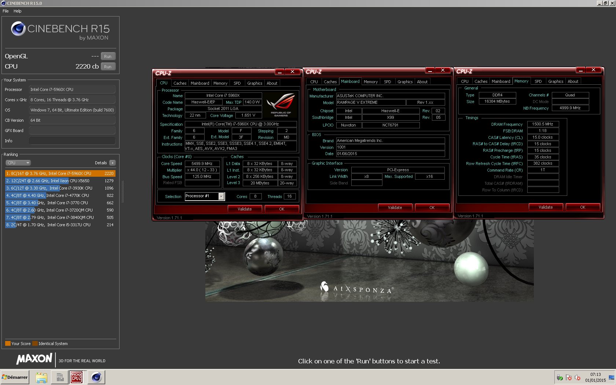Open SPD tab in third CPU-Z window

[538, 81]
